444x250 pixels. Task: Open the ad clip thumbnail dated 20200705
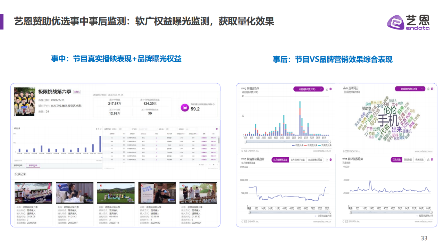(x=33, y=193)
